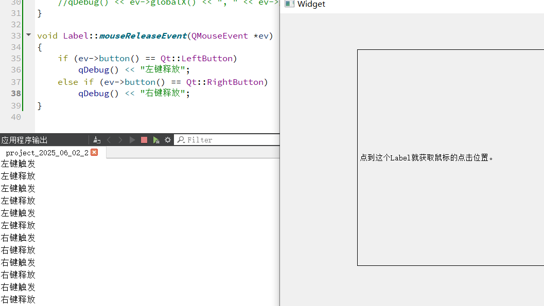The height and width of the screenshot is (306, 544).
Task: Click the first 左键触发 output line
Action: [18, 164]
